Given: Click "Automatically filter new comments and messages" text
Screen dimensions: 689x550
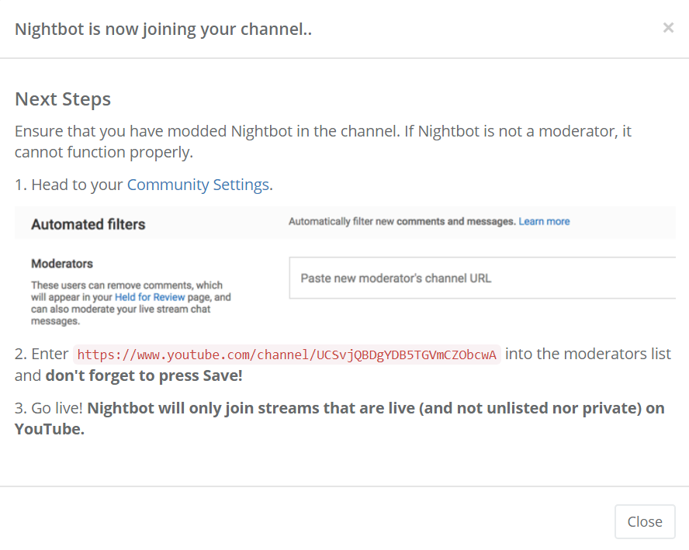Looking at the screenshot, I should (402, 221).
